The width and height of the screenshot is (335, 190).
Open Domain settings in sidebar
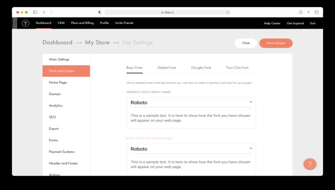pos(66,94)
